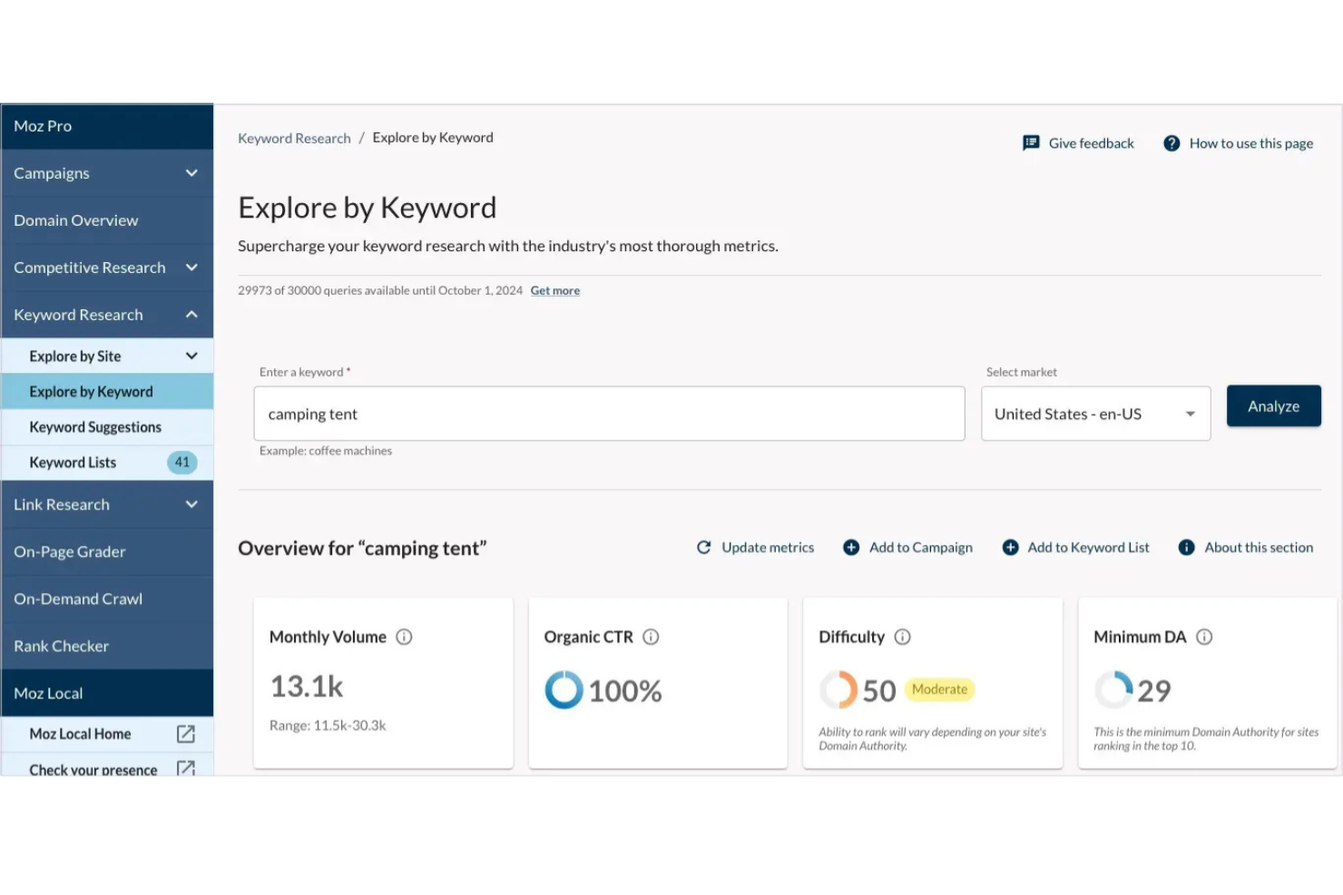The height and width of the screenshot is (895, 1343).
Task: Expand the Competitive Research chevron
Action: click(x=191, y=268)
